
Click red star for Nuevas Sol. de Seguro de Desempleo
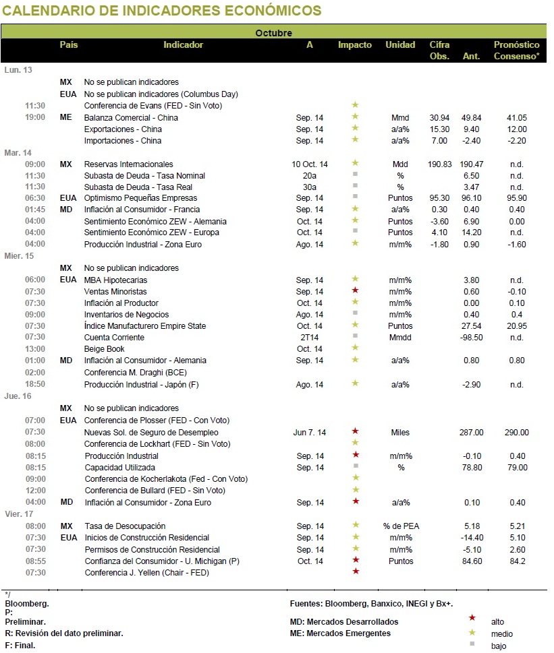355,431
